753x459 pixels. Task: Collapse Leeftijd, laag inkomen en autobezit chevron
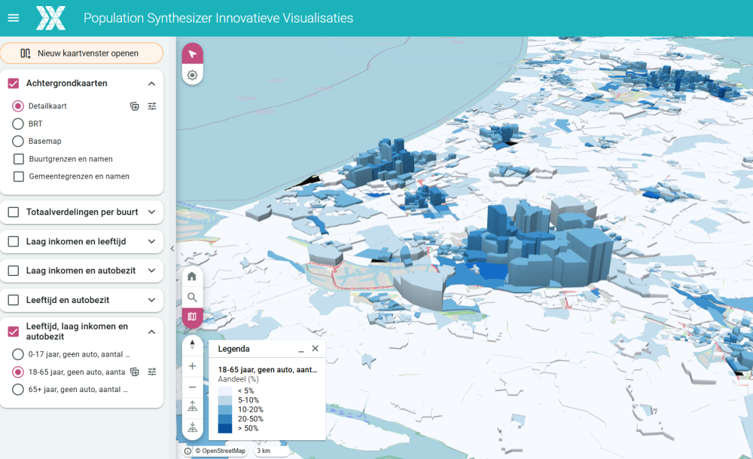(152, 332)
